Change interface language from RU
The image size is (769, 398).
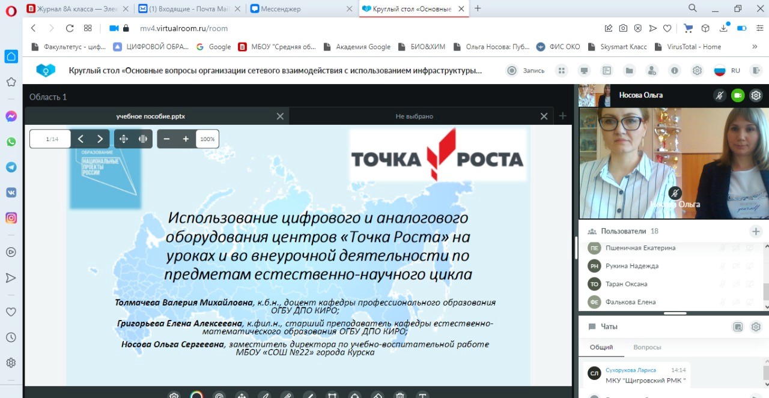click(727, 70)
